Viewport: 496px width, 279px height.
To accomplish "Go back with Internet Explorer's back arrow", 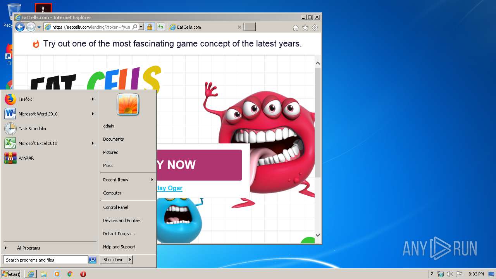I will (x=20, y=27).
